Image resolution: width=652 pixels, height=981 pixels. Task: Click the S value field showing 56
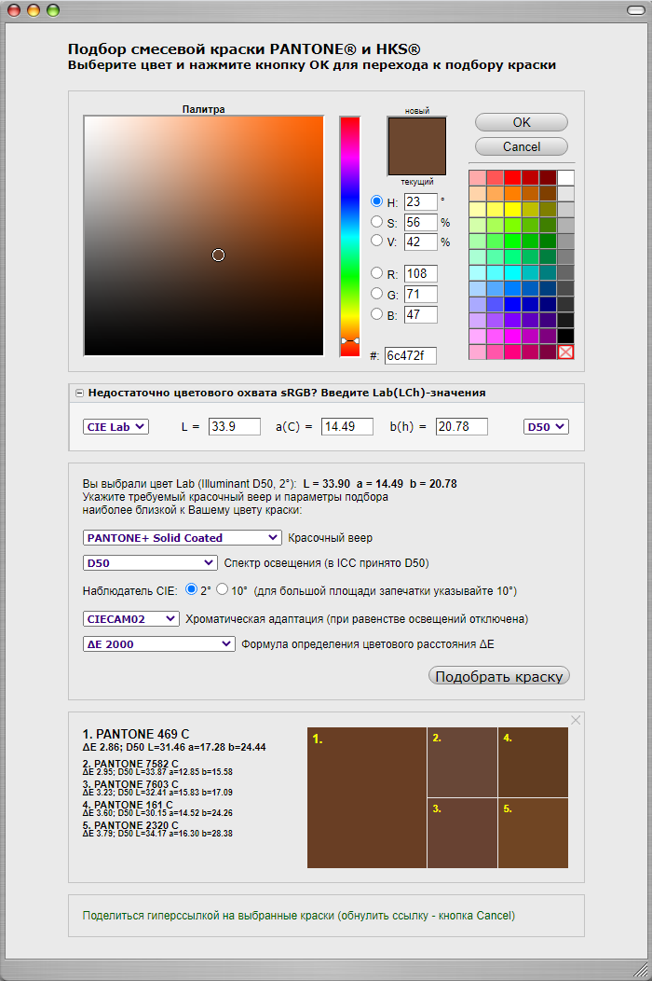[x=421, y=222]
